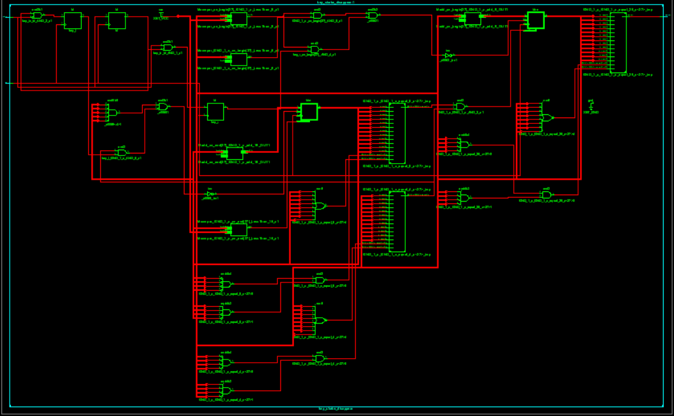Viewport: 674px width, 416px height.
Task: Click the second M flip-flop symbol at top
Action: [x=116, y=21]
